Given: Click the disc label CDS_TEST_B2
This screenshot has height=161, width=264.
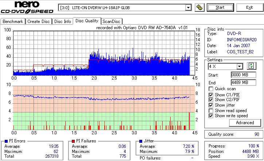Looking at the screenshot, I should pos(240,52).
